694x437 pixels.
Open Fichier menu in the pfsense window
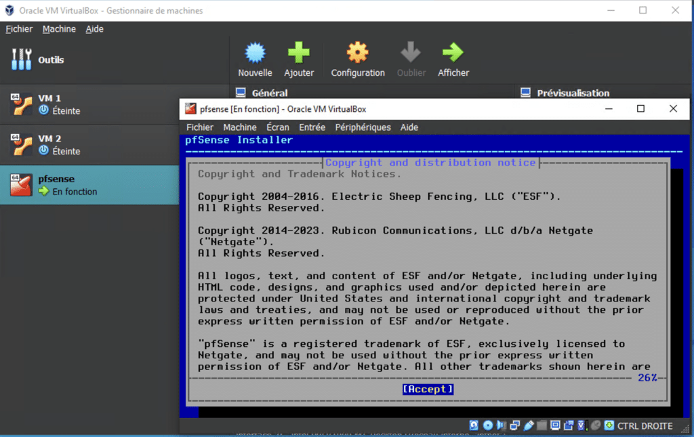point(200,127)
